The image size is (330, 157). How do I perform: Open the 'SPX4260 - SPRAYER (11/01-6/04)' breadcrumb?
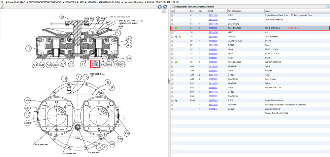(x=104, y=2)
